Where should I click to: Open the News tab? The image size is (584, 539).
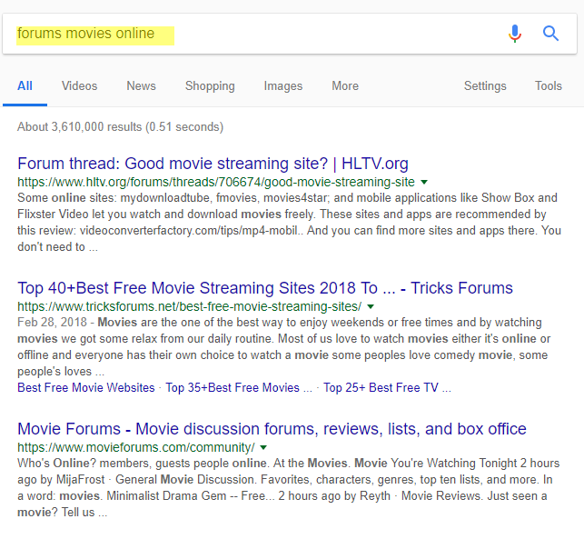point(141,86)
